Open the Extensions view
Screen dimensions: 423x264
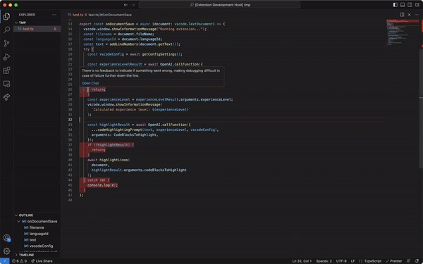tap(6, 70)
